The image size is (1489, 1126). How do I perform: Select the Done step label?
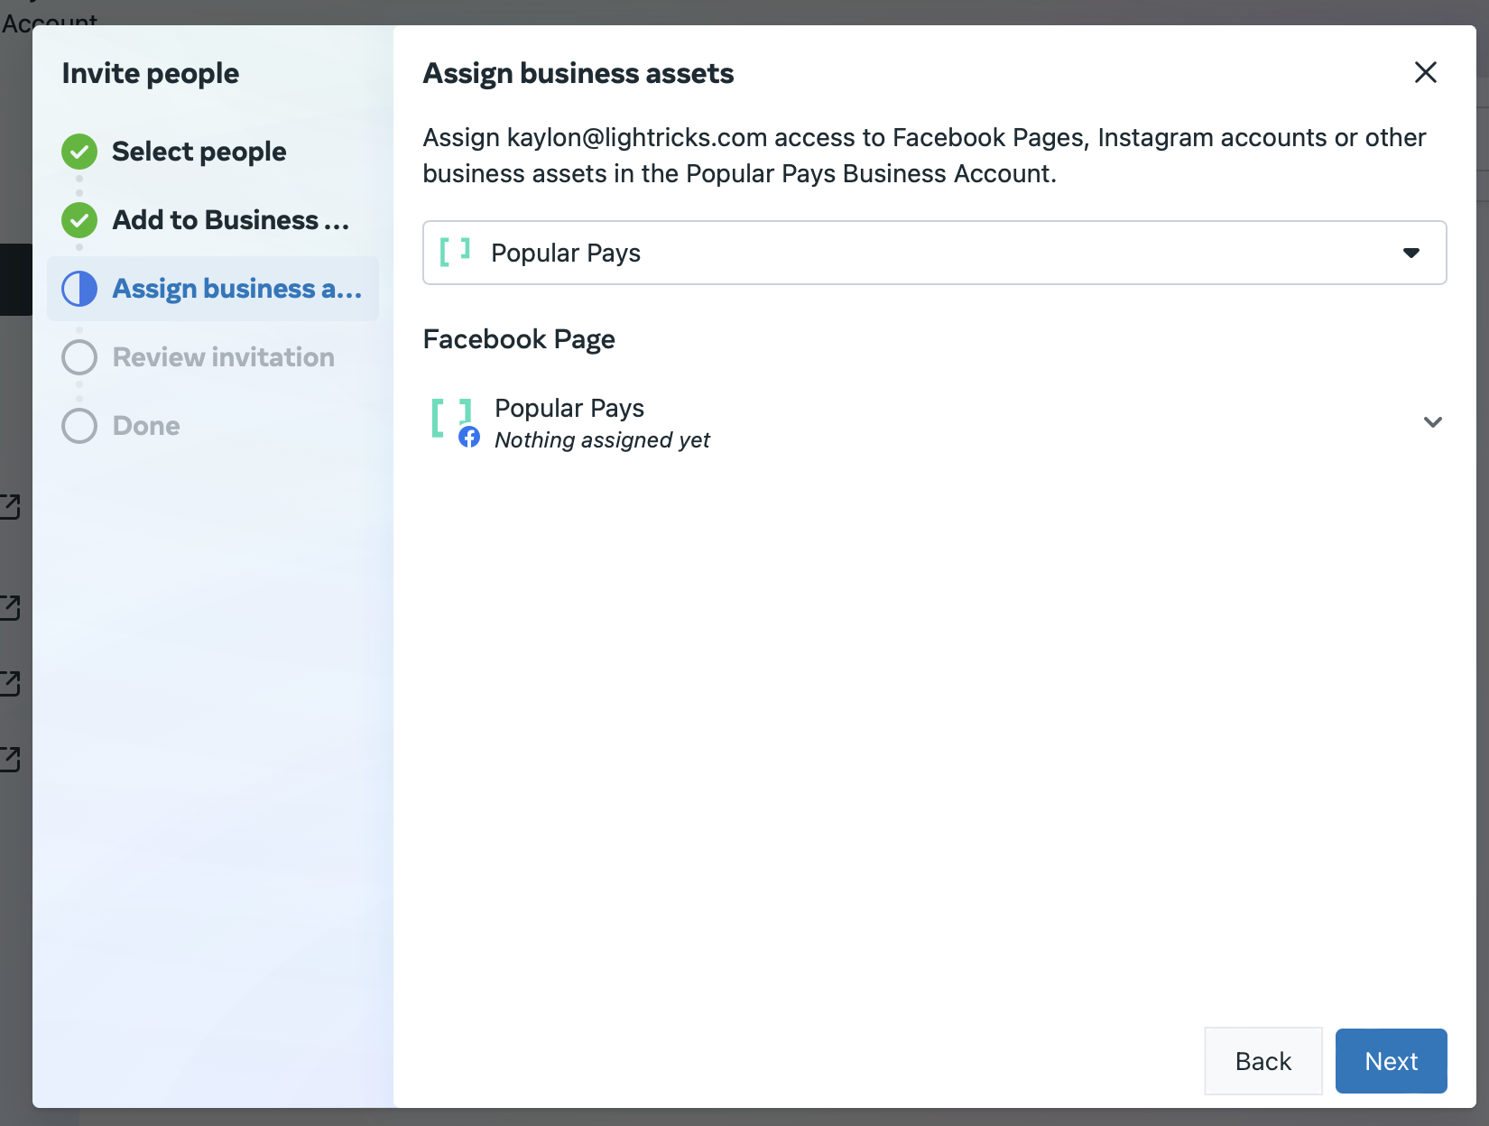coord(146,426)
